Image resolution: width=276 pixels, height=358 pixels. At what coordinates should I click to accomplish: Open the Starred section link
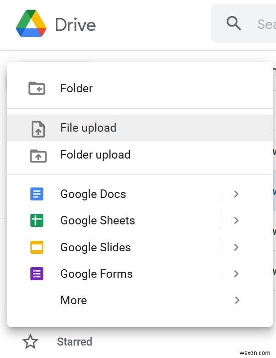click(74, 342)
